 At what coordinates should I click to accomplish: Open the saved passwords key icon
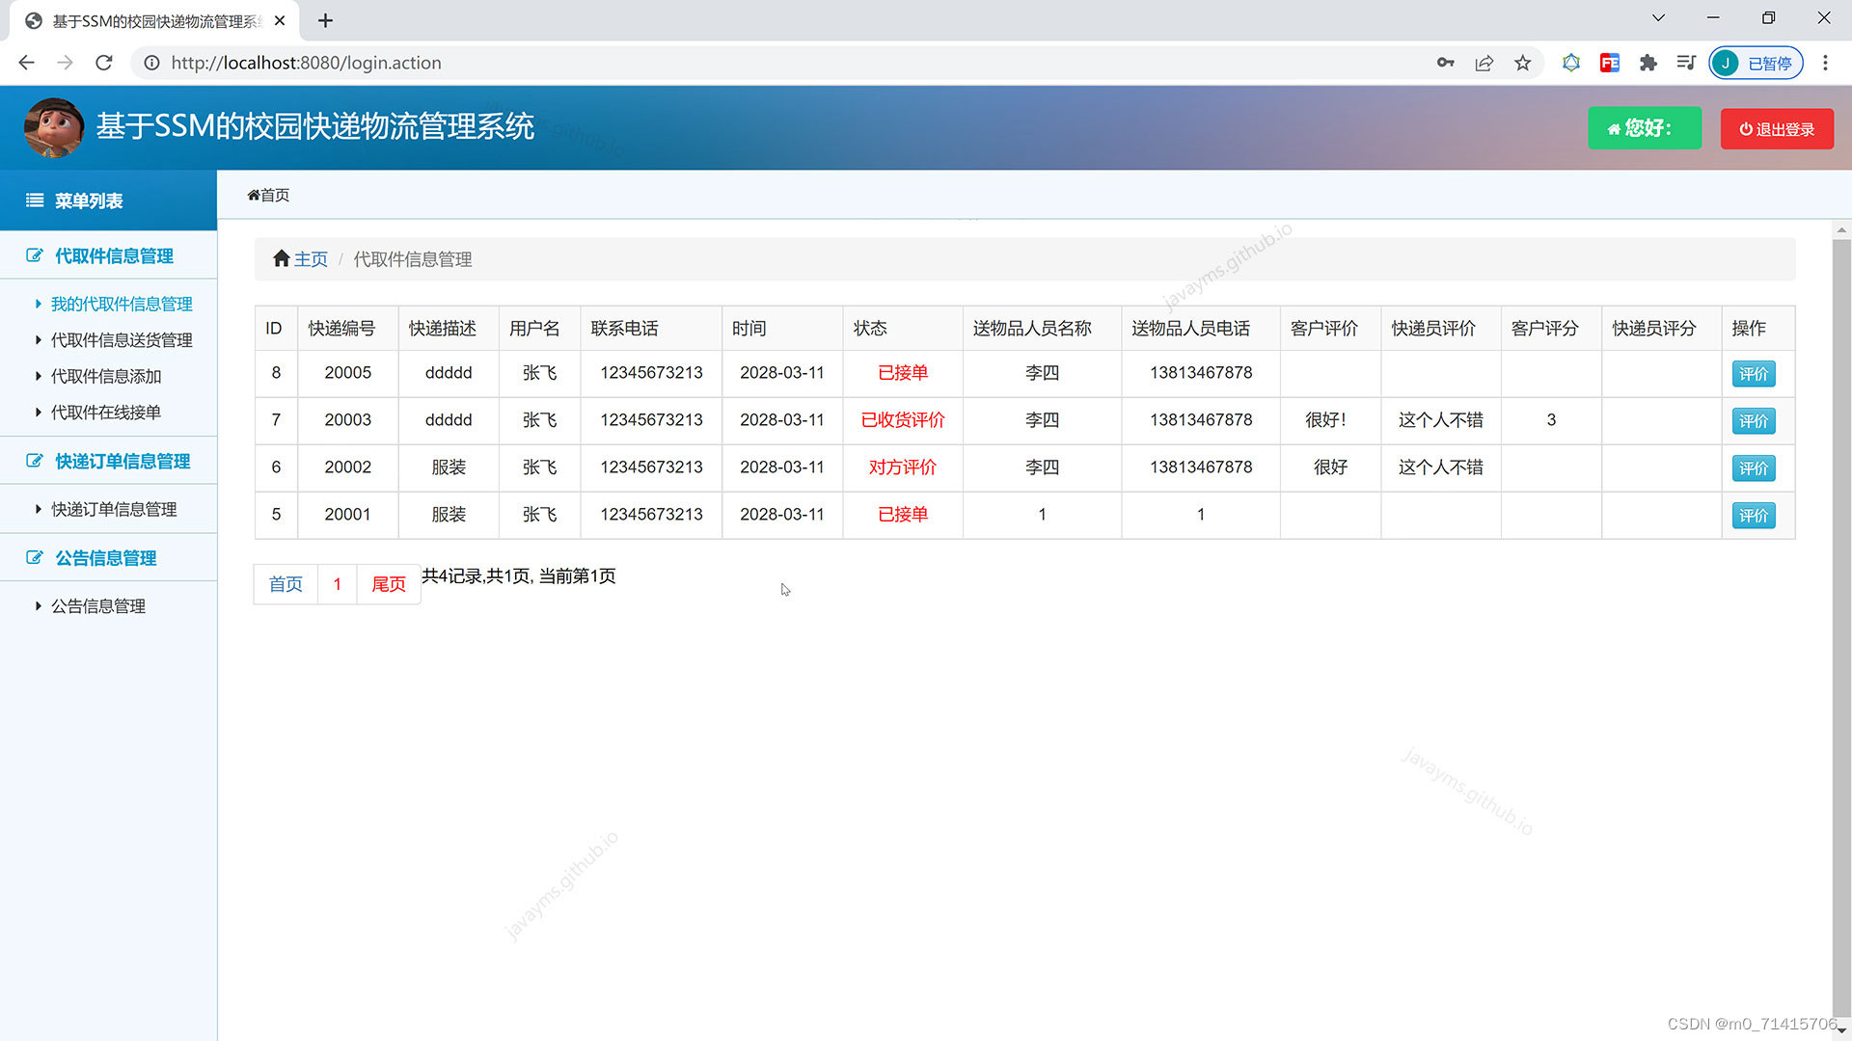(1445, 63)
